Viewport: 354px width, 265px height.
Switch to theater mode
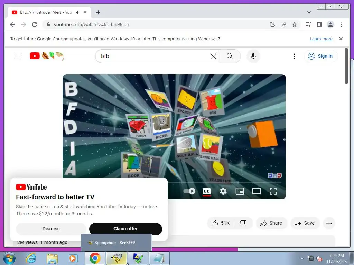click(257, 191)
